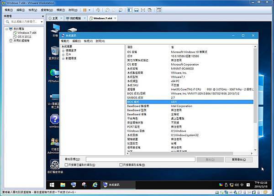Toggle the Show Library sidebar toolbar icon
The height and width of the screenshot is (196, 274).
tap(130, 10)
